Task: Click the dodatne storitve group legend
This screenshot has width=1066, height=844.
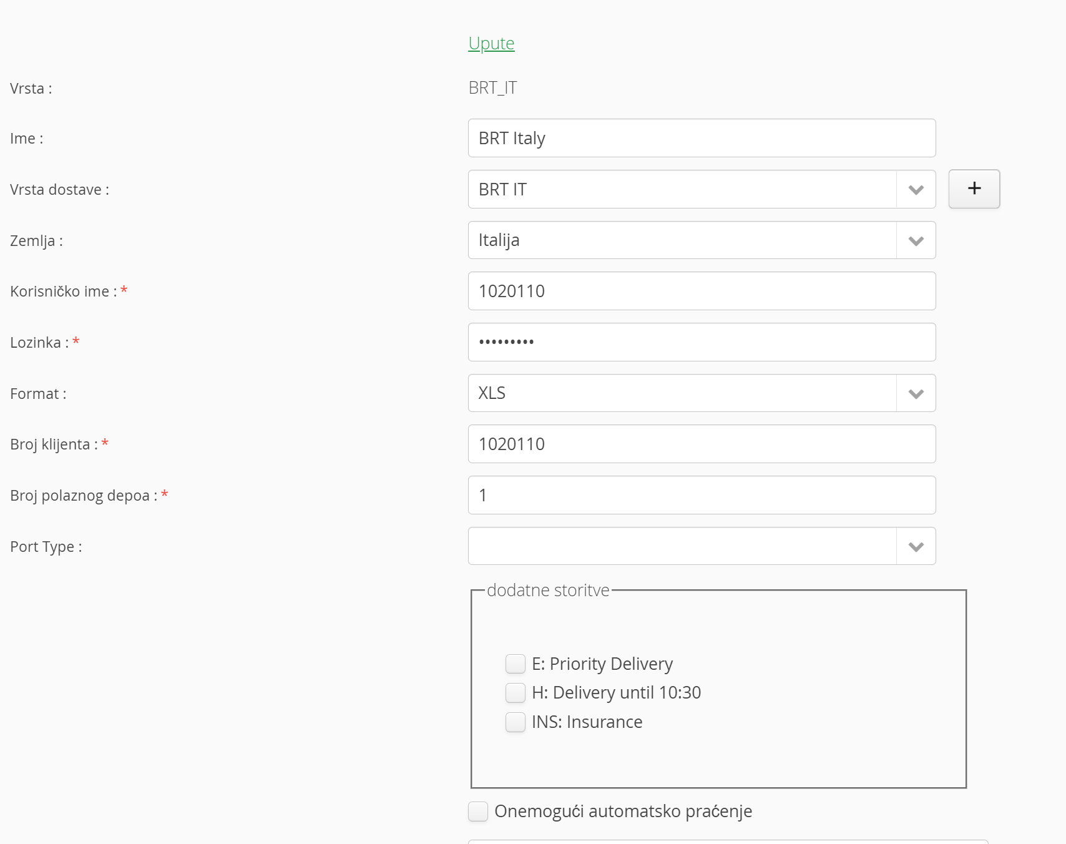Action: [548, 591]
